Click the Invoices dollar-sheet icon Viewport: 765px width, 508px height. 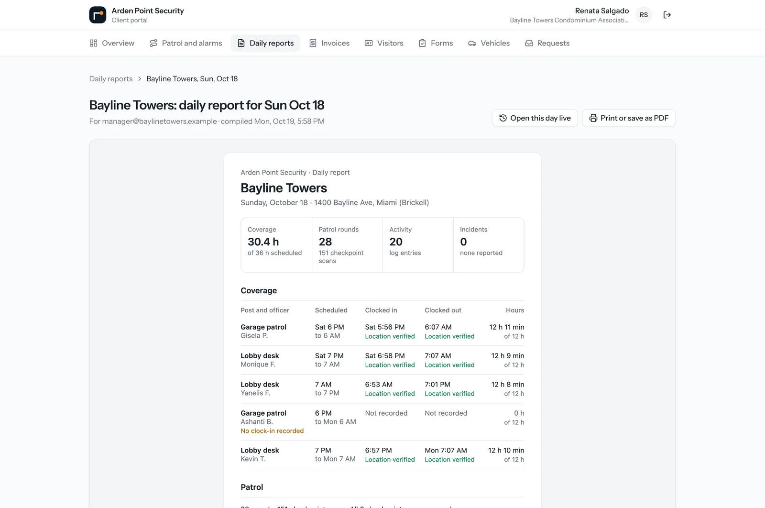pyautogui.click(x=313, y=43)
